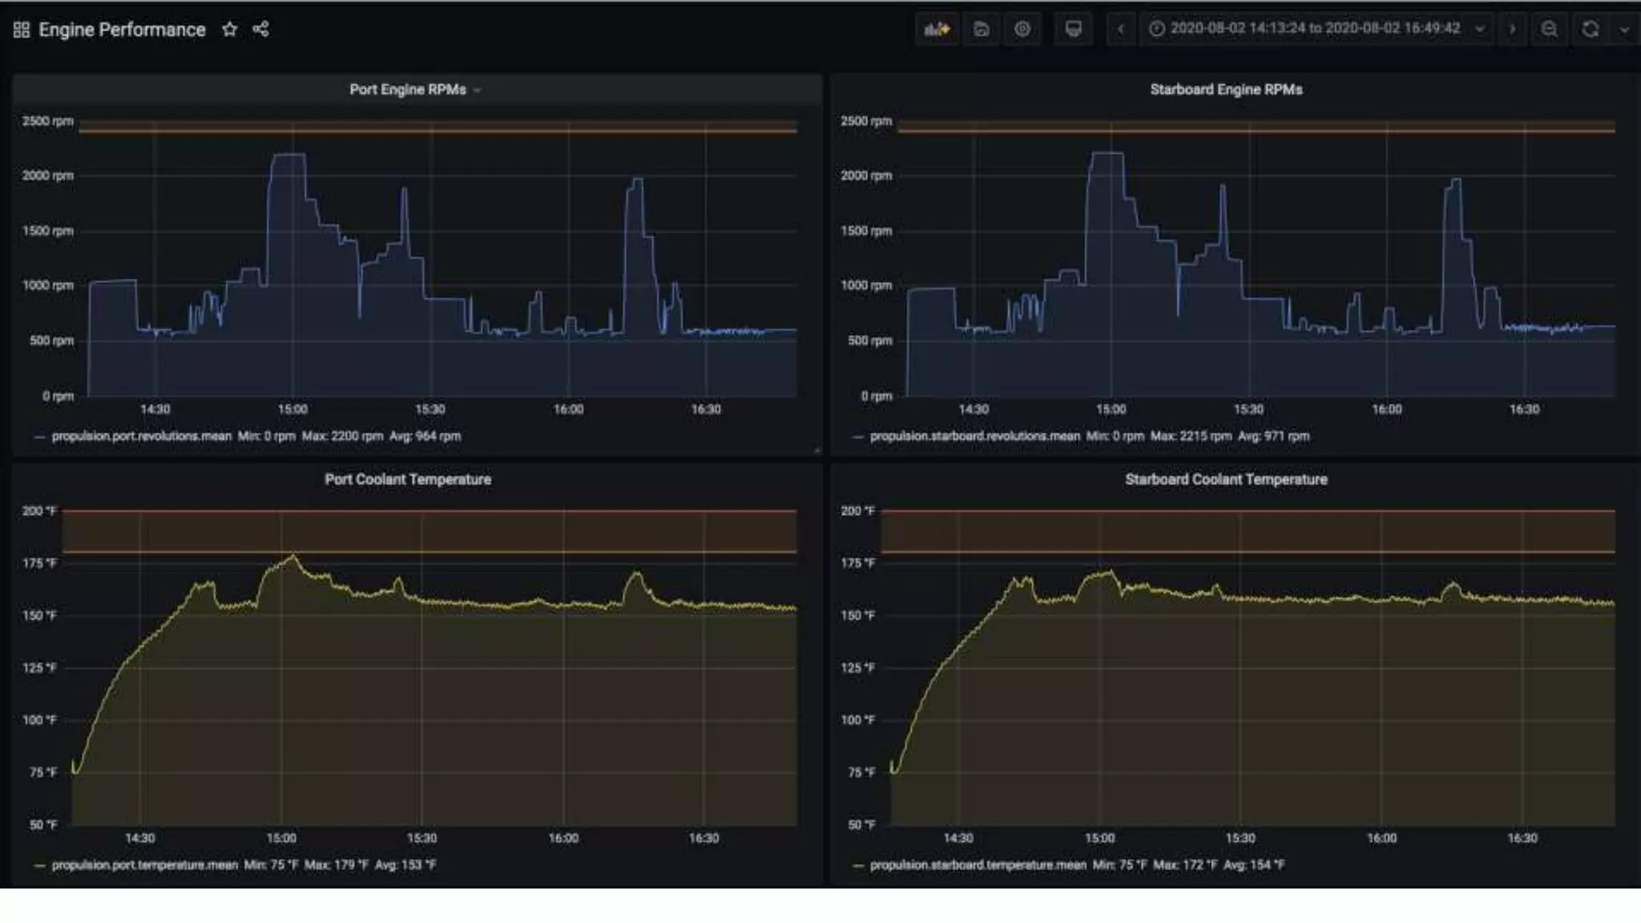The width and height of the screenshot is (1641, 923).
Task: Click port temperature legend color line
Action: tap(39, 865)
